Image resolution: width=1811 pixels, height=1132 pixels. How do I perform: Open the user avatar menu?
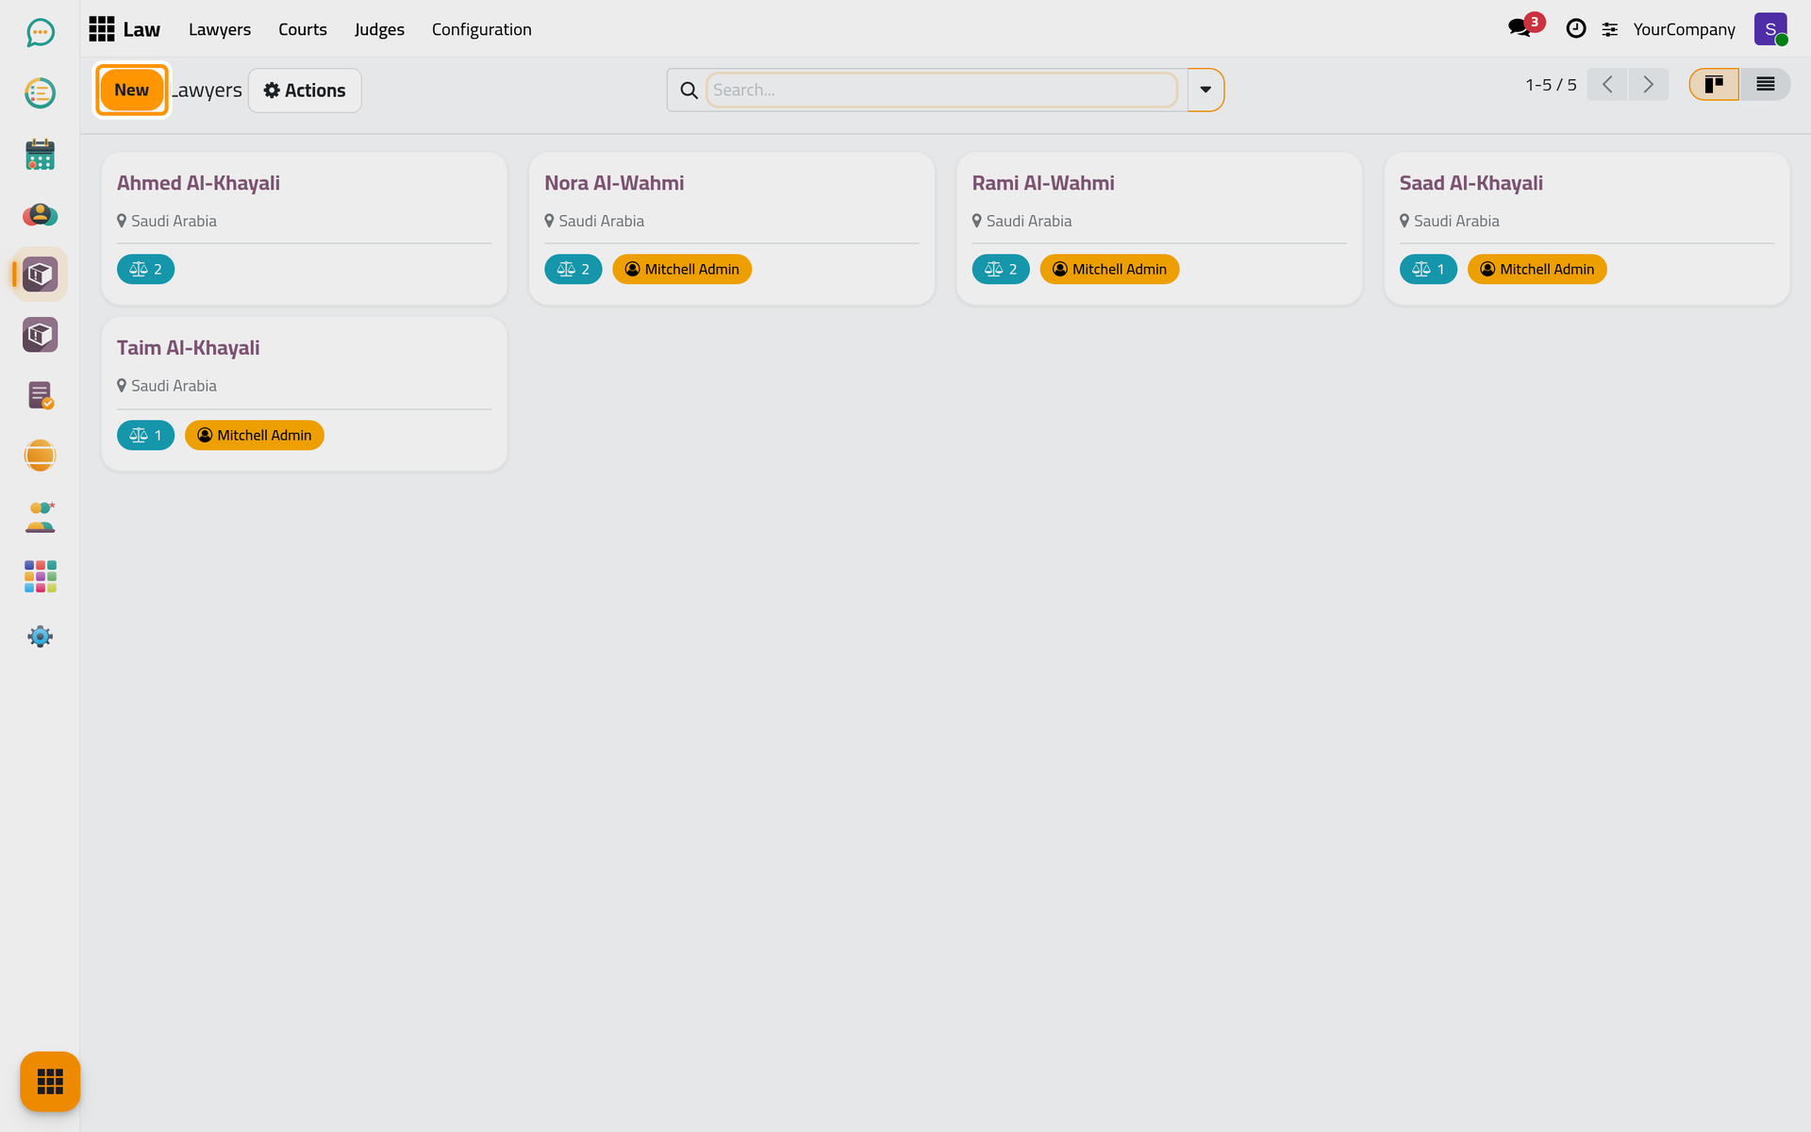click(x=1770, y=29)
